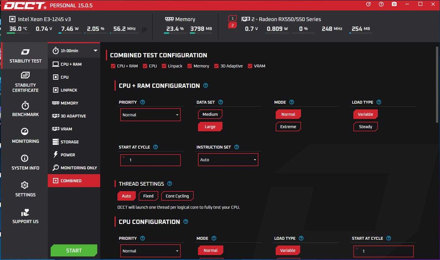Screen dimensions: 440x260
Task: Select Auto thread setting
Action: (126, 196)
